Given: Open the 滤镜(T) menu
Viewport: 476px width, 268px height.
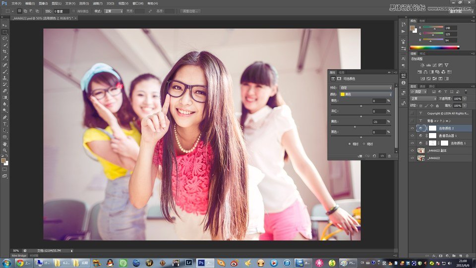Looking at the screenshot, I should pos(98,3).
